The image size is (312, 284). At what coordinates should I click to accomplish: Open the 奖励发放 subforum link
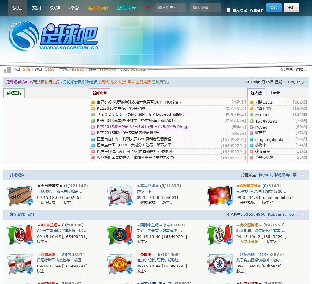coord(148,203)
